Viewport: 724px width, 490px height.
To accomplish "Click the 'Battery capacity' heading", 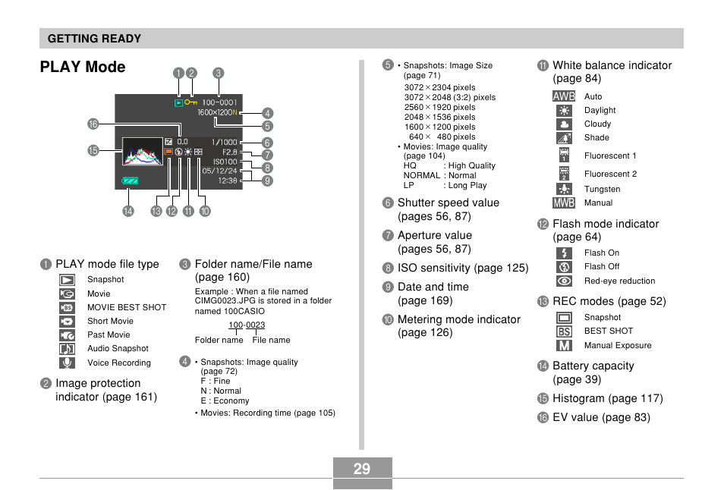I will 593,366.
